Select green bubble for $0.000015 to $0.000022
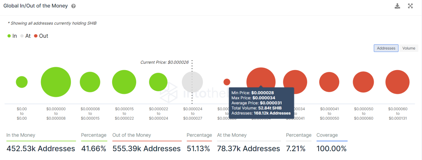The height and width of the screenshot is (160, 422). coord(124,82)
